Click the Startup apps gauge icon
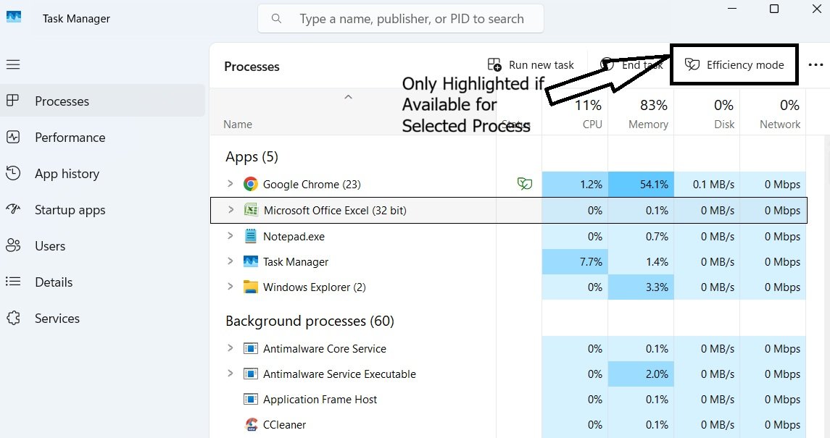 pos(13,209)
